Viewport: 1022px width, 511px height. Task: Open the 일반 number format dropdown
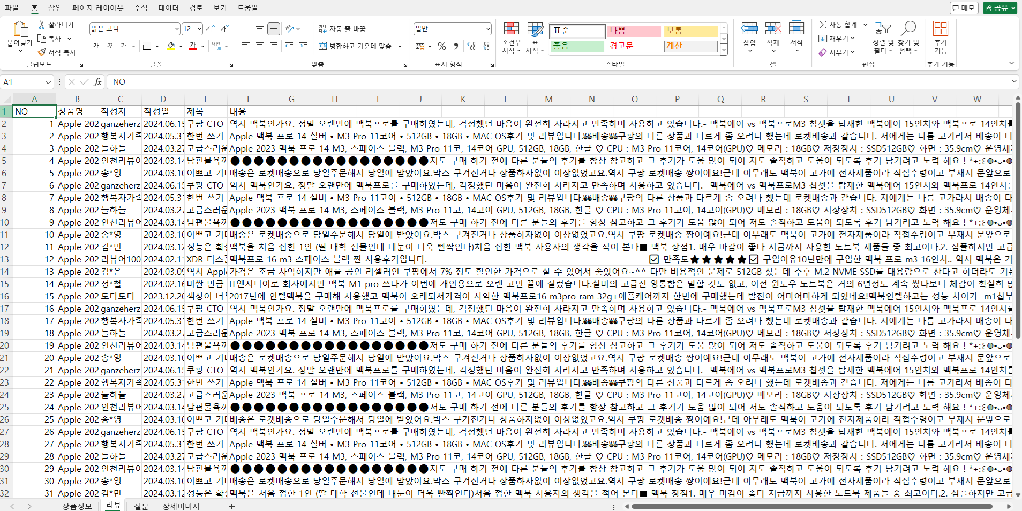(x=487, y=29)
